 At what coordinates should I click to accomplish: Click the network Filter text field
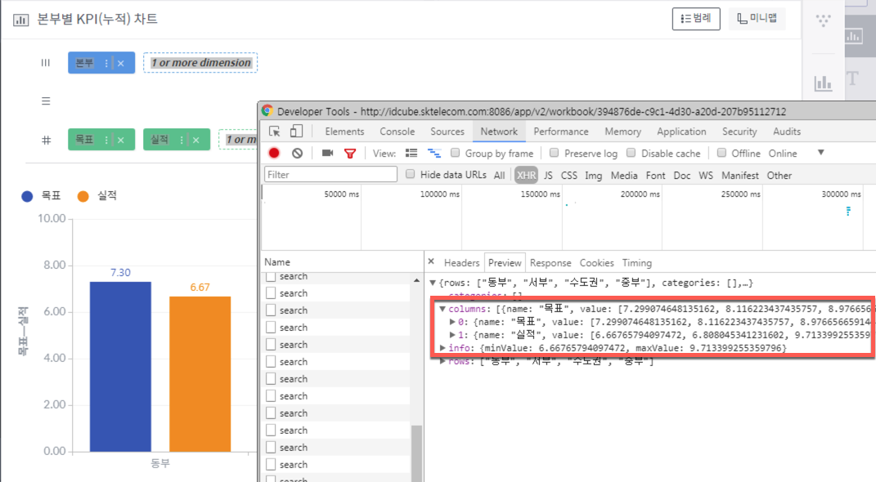pyautogui.click(x=330, y=175)
